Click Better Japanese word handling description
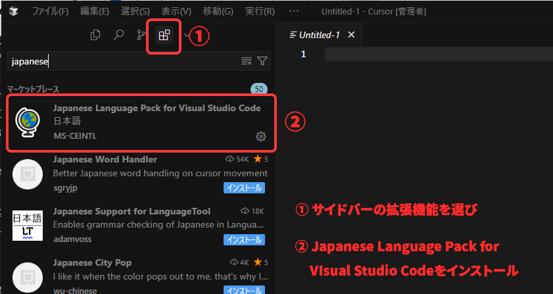553x294 pixels. click(160, 173)
